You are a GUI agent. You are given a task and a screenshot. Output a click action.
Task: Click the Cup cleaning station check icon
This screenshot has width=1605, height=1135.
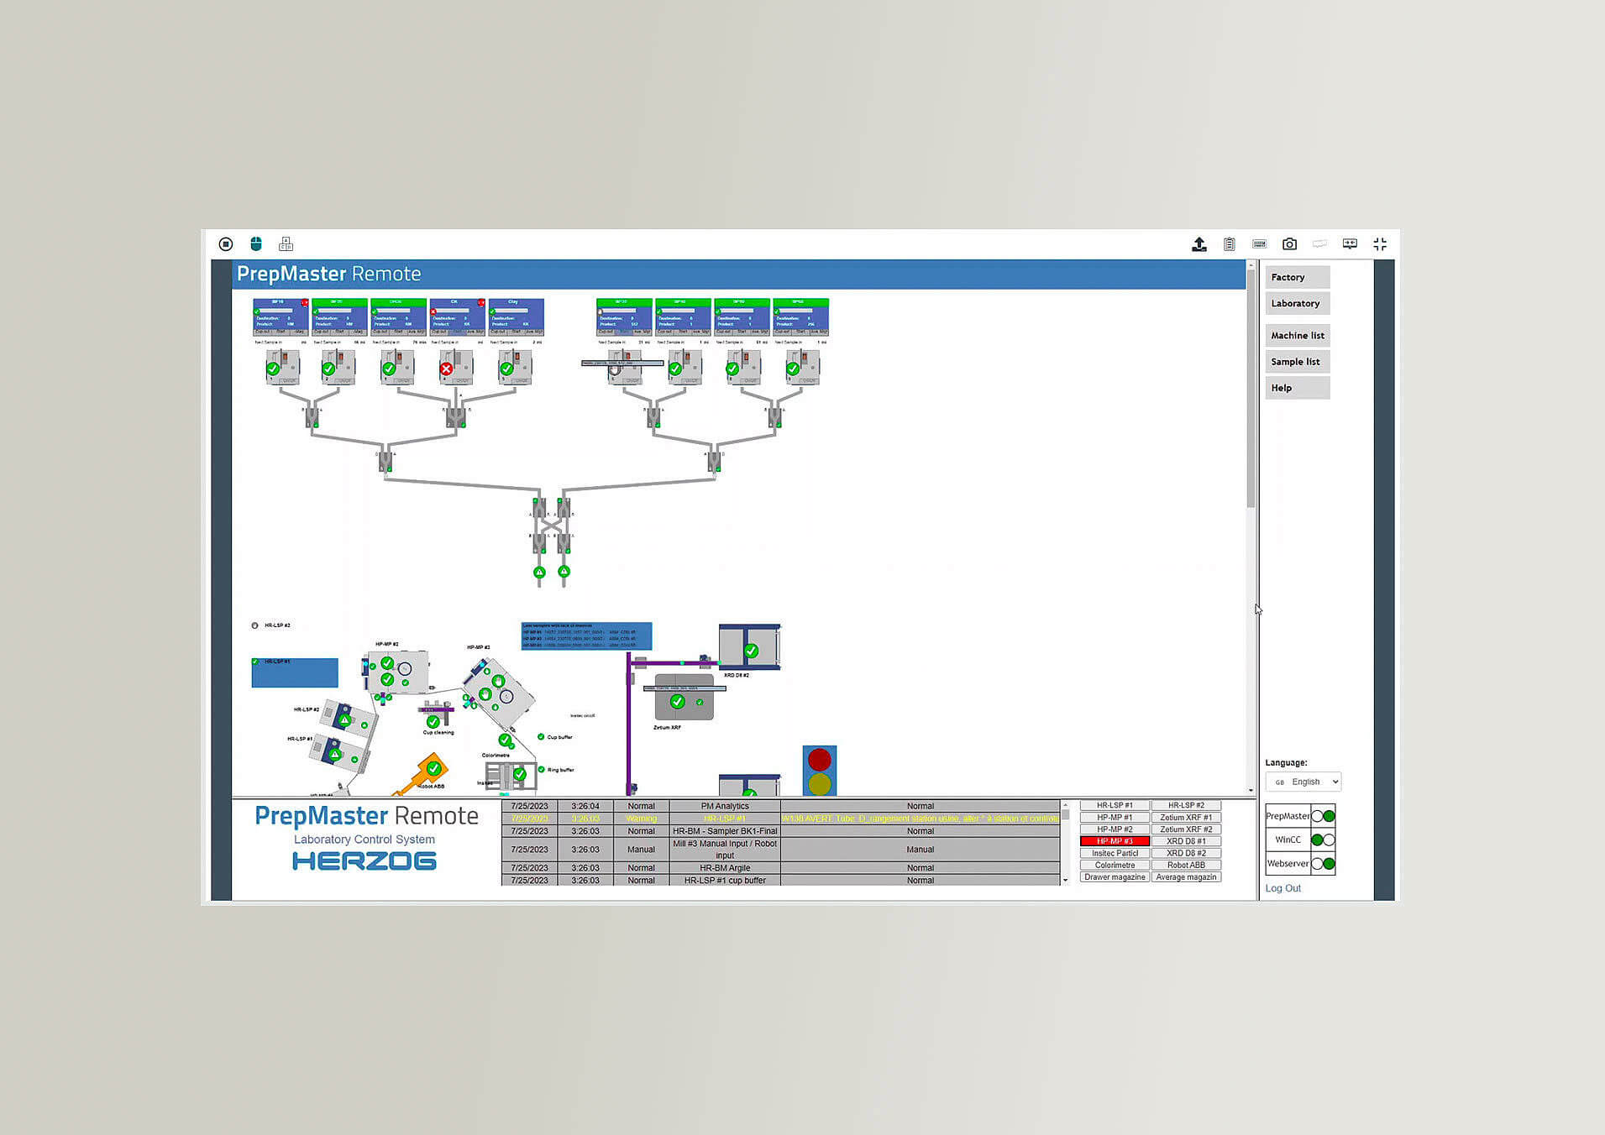click(x=433, y=721)
